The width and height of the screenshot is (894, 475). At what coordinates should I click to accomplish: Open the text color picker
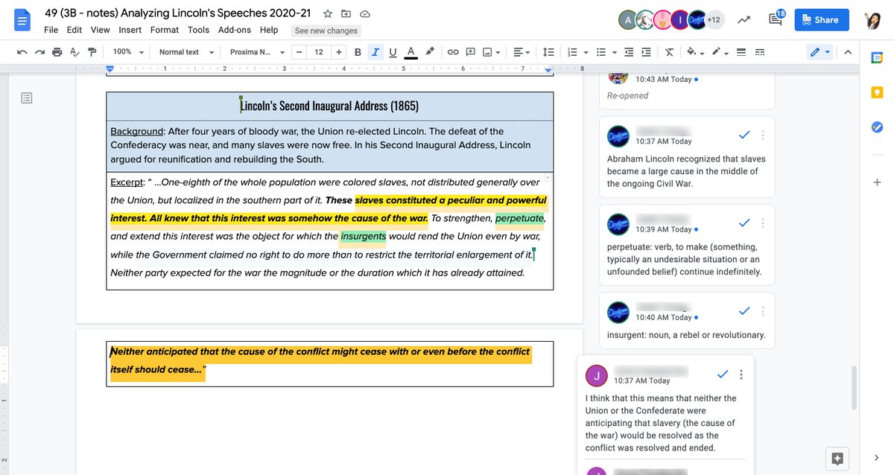click(410, 52)
